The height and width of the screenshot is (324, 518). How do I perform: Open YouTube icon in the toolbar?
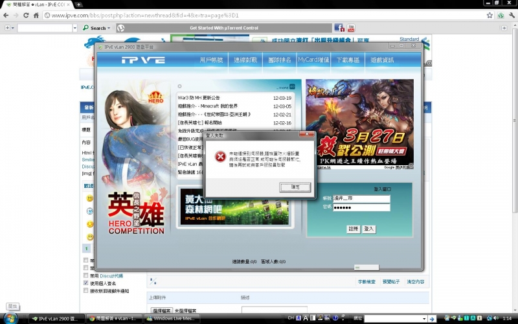click(351, 28)
